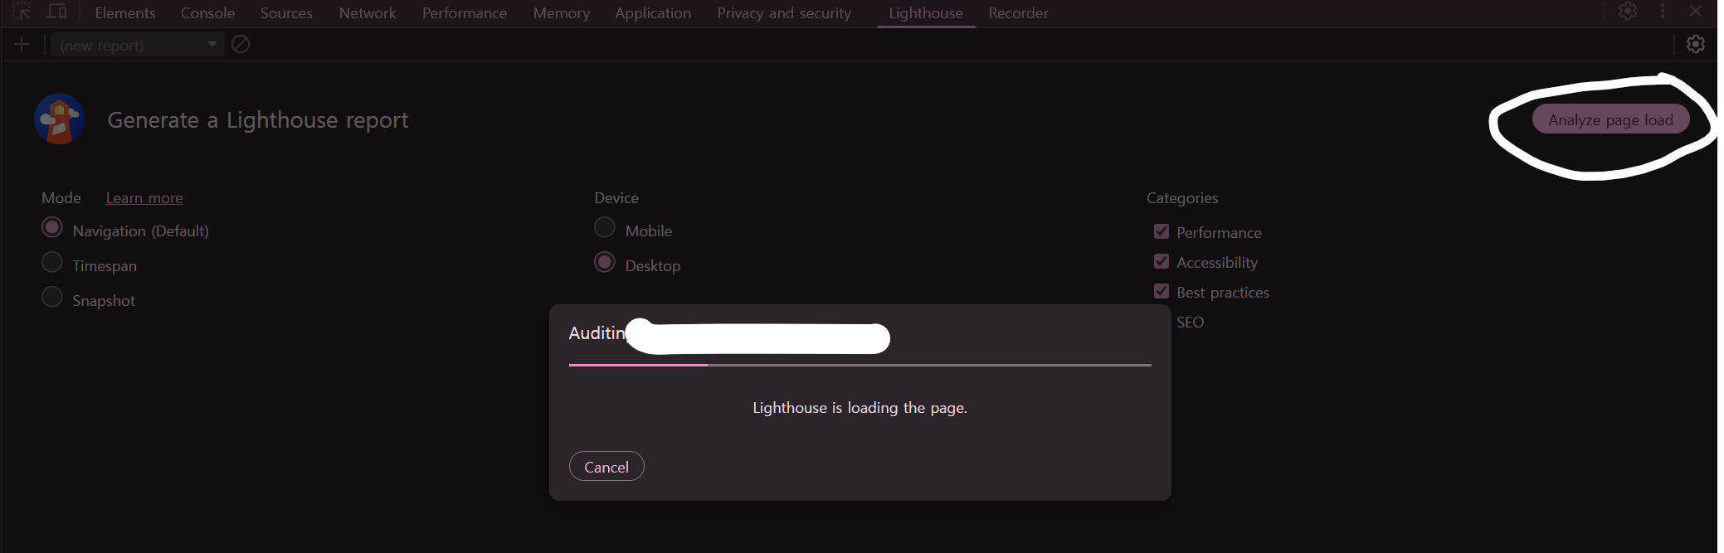The height and width of the screenshot is (553, 1724).
Task: Click the plus icon to add report
Action: pos(22,45)
